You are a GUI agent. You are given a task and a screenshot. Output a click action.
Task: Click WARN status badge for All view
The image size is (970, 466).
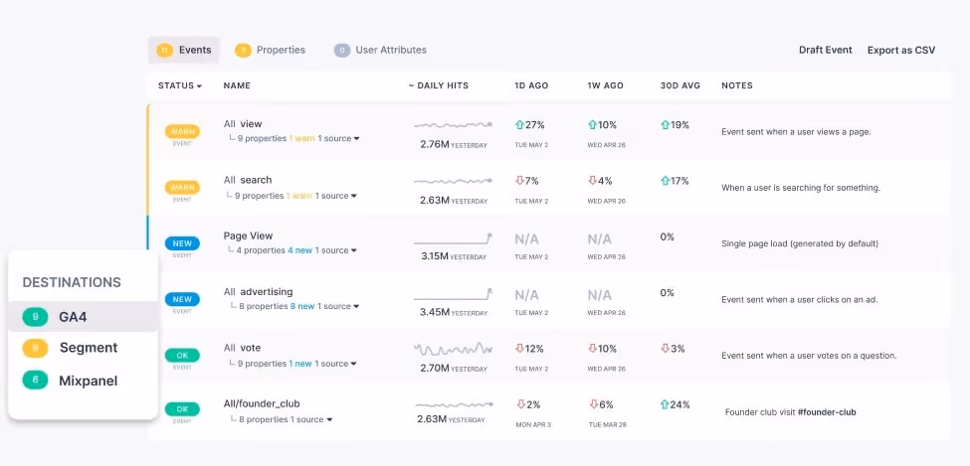coord(182,131)
